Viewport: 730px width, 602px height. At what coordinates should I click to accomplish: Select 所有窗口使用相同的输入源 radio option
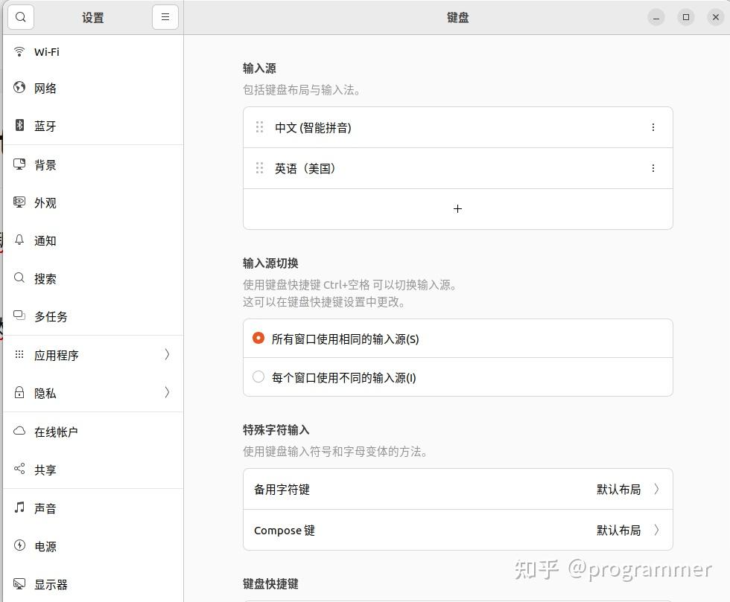258,339
